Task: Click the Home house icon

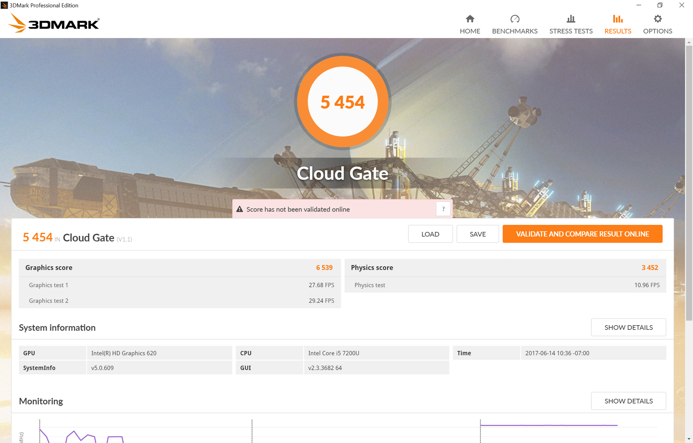Action: click(x=470, y=19)
